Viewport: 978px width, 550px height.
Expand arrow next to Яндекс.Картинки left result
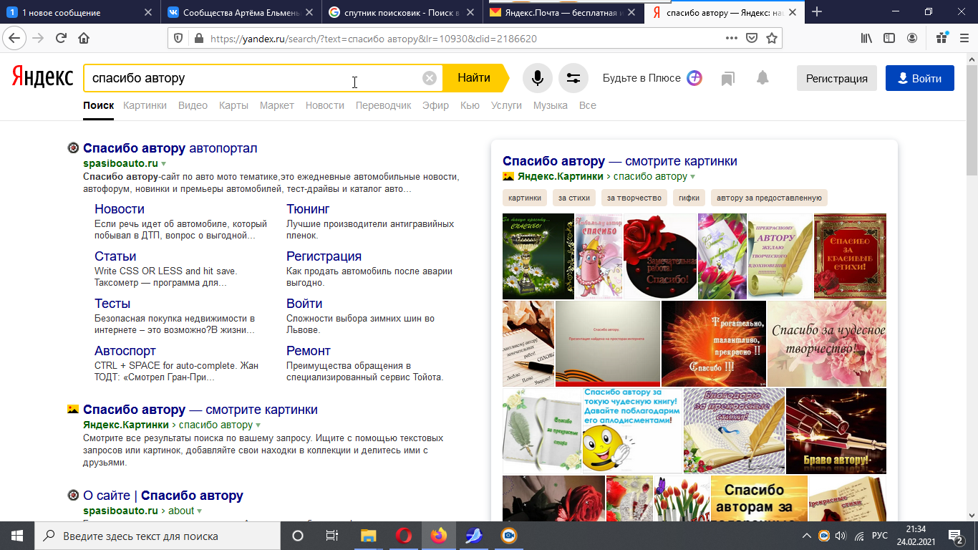[x=258, y=425]
